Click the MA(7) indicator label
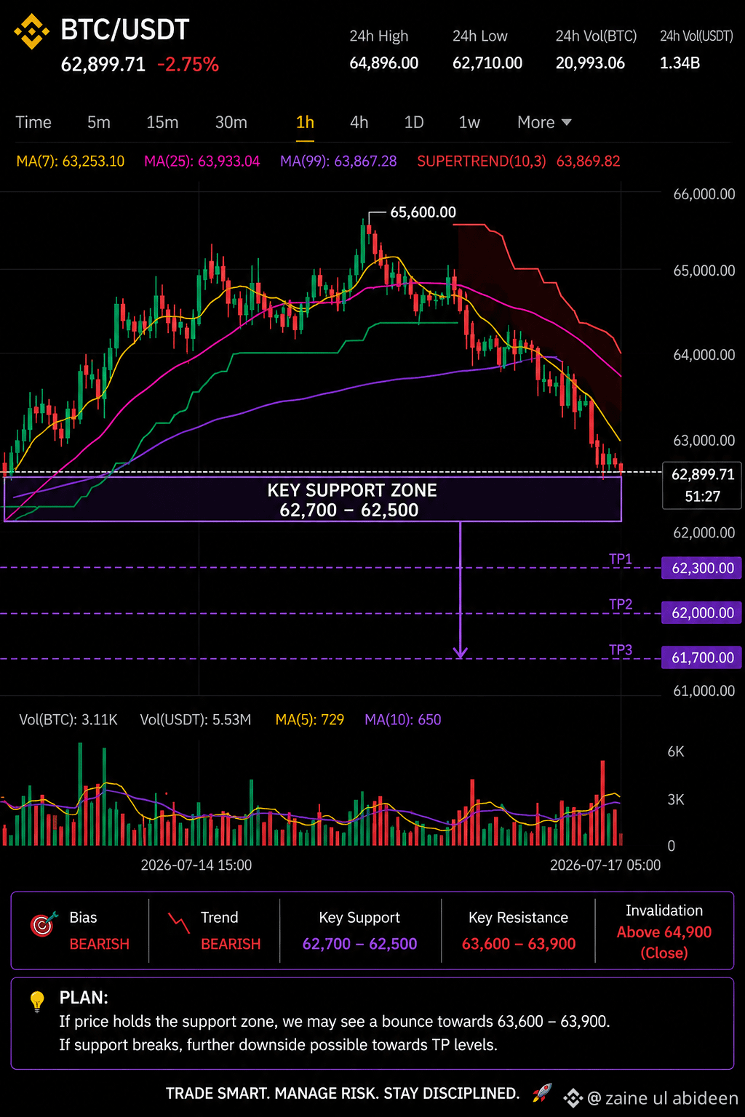The height and width of the screenshot is (1117, 745). pyautogui.click(x=71, y=161)
